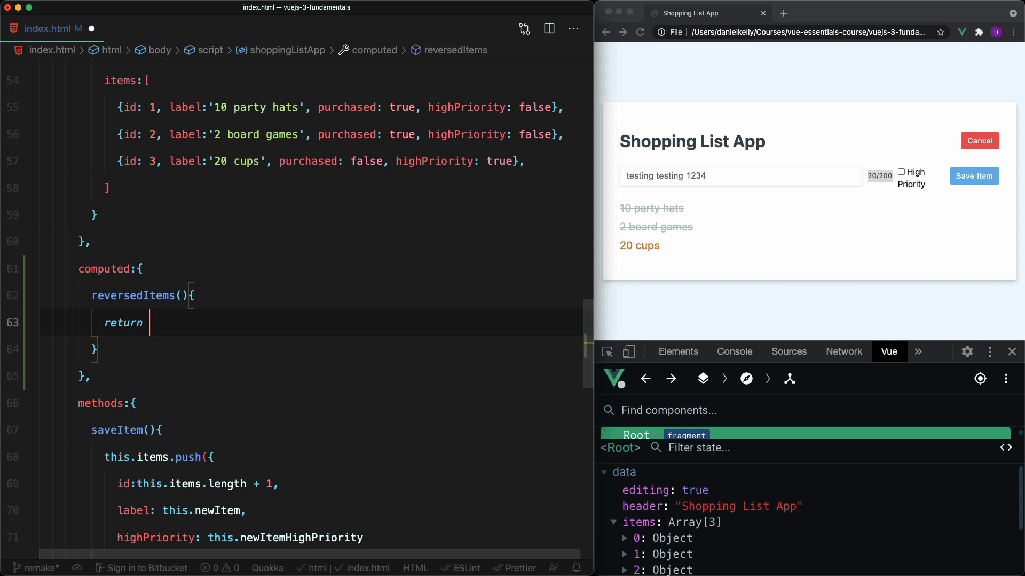The image size is (1025, 576).
Task: Open errors and warnings status item
Action: 220,568
